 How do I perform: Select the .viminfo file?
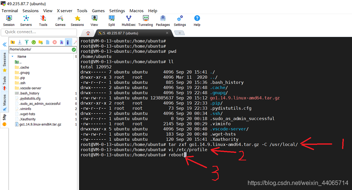23,109
